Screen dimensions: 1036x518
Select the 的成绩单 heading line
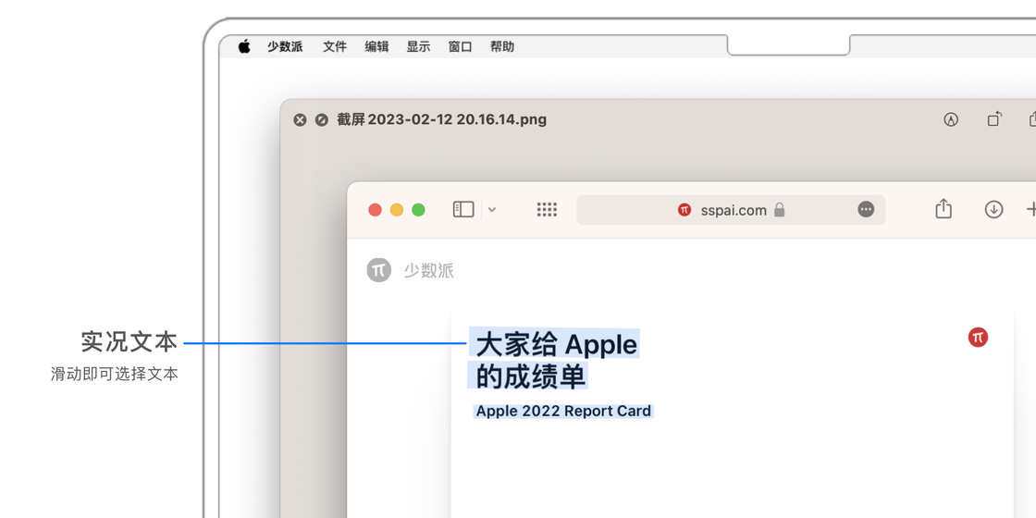(531, 377)
